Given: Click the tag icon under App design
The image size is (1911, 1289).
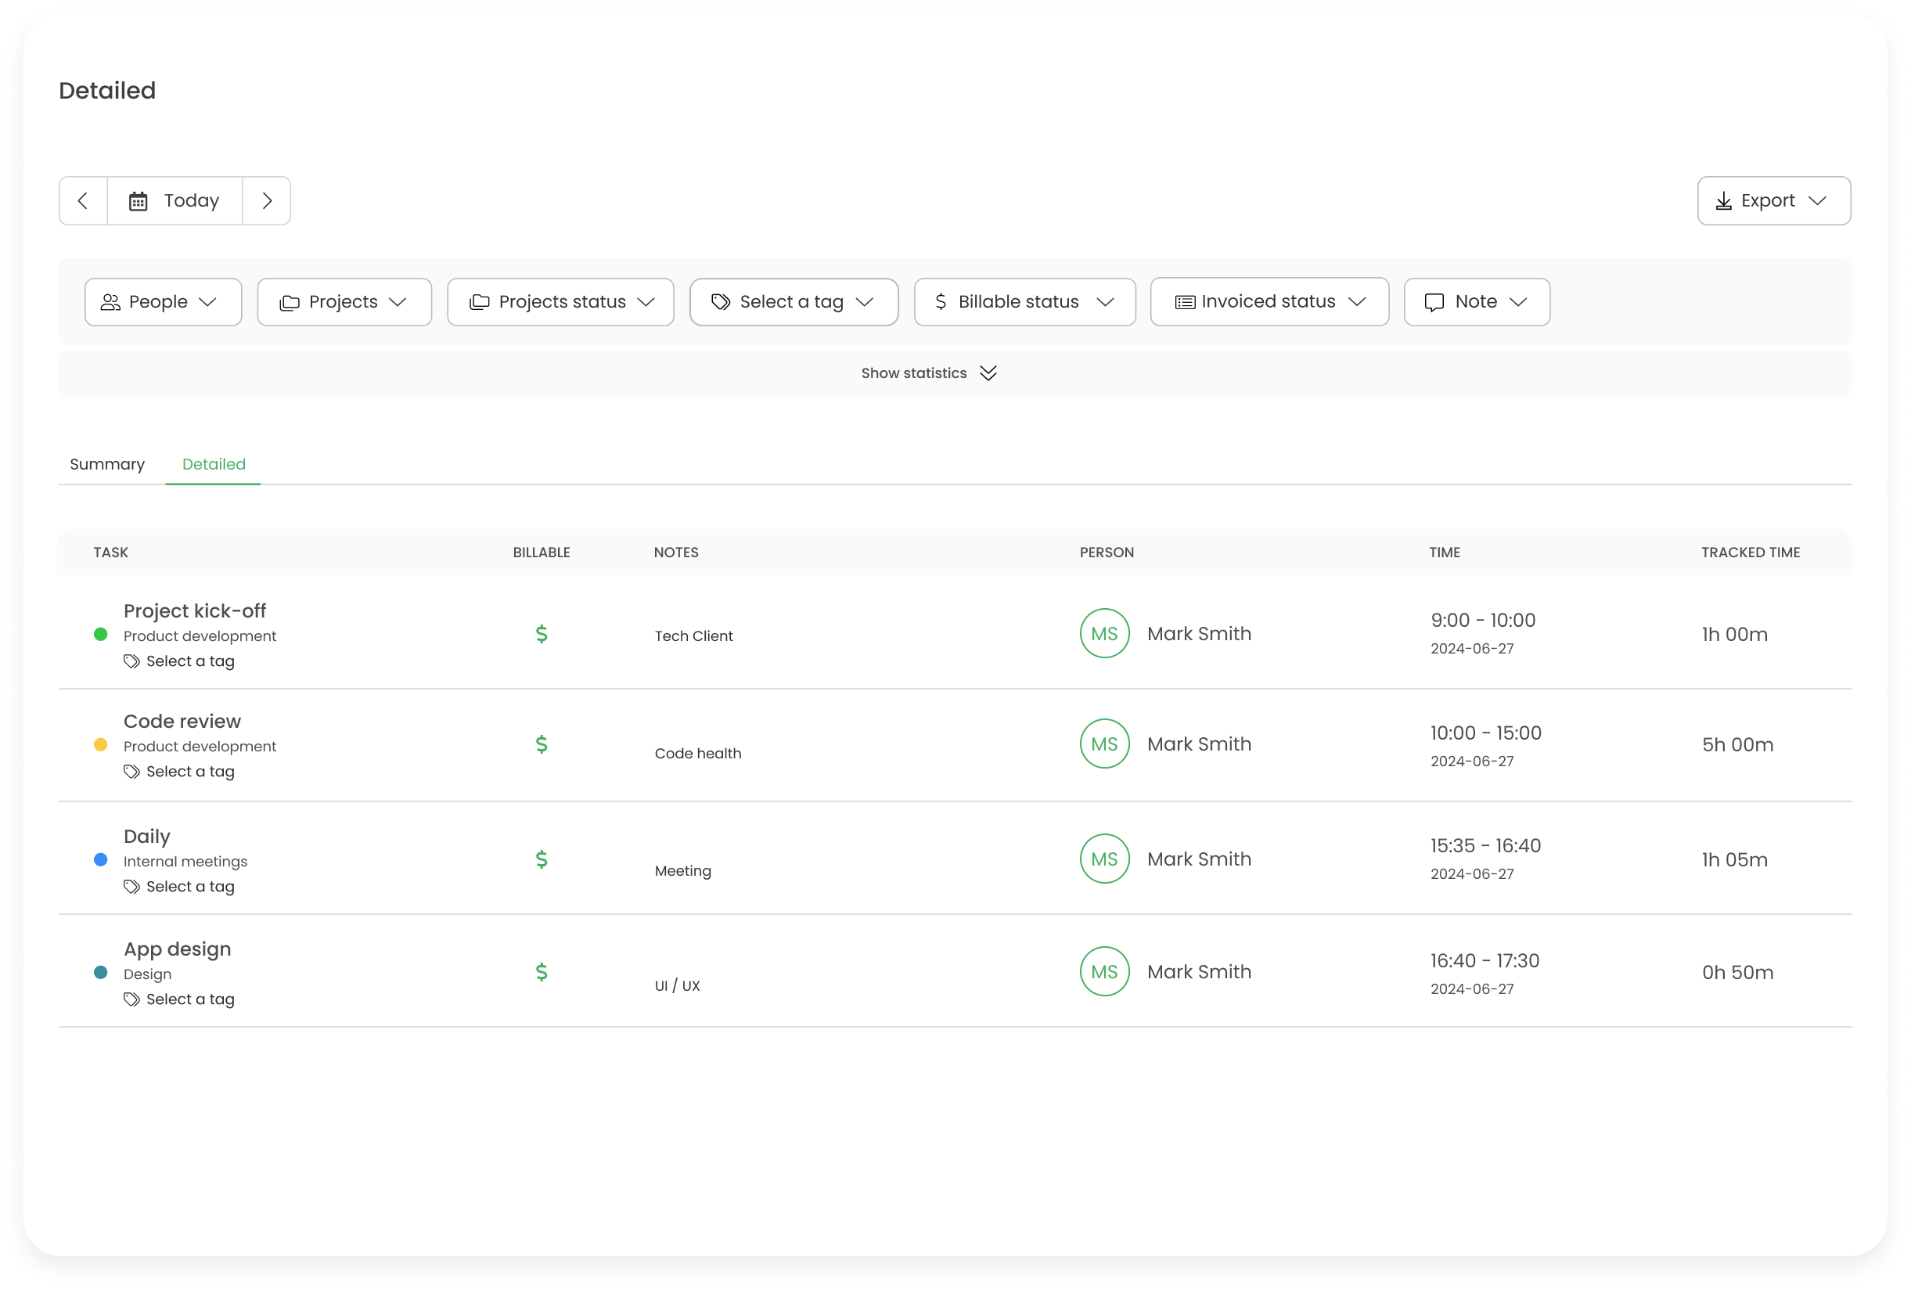Looking at the screenshot, I should tap(131, 999).
